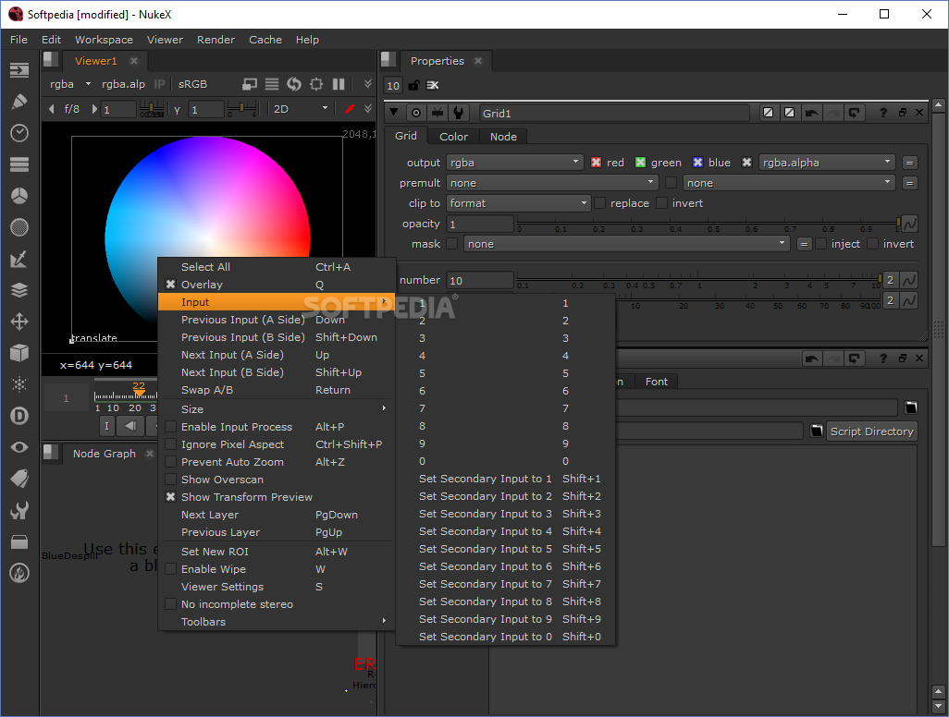Toggle the green channel checkbox
Viewport: 949px width, 717px height.
pyautogui.click(x=640, y=163)
